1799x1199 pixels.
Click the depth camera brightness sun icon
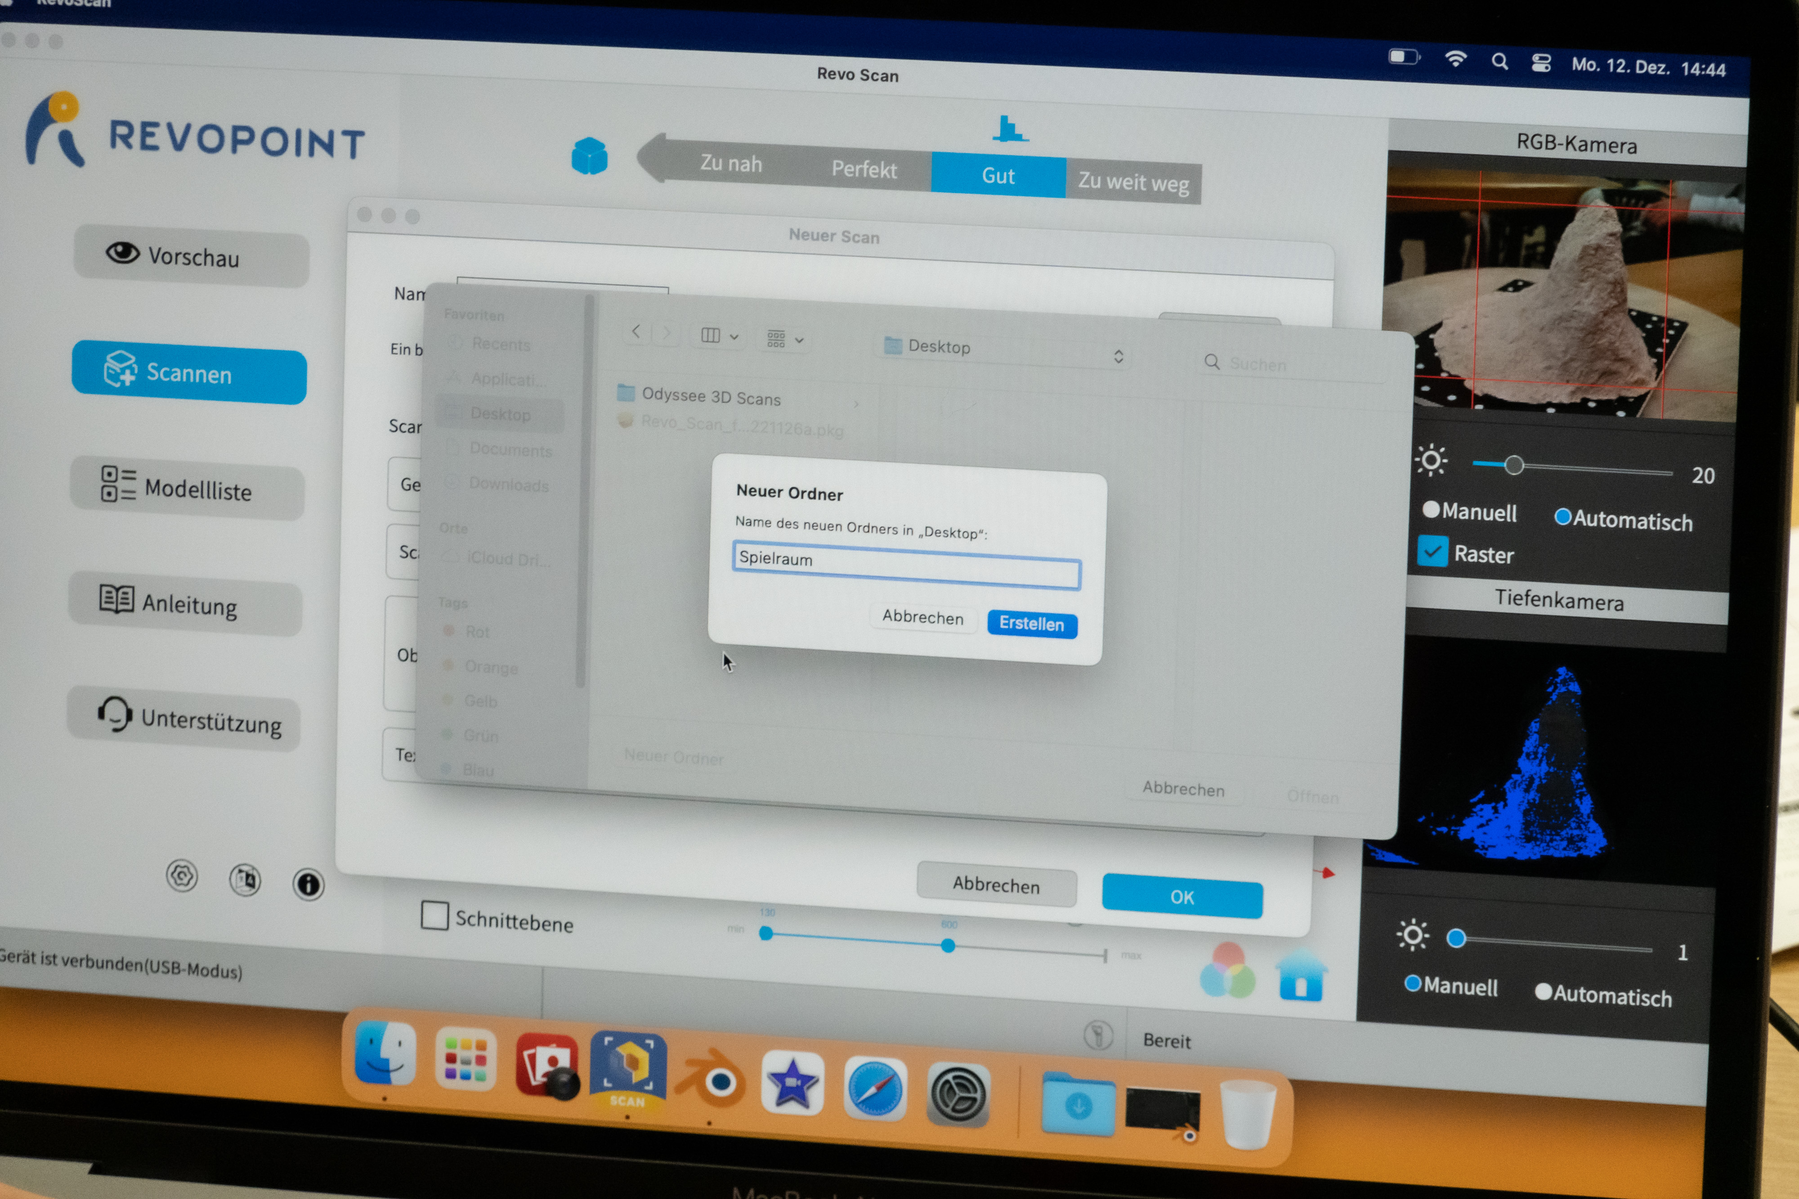click(1412, 934)
